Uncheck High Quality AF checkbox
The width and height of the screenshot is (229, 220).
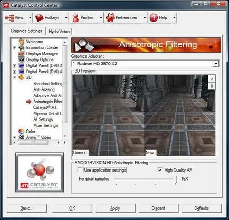159,170
